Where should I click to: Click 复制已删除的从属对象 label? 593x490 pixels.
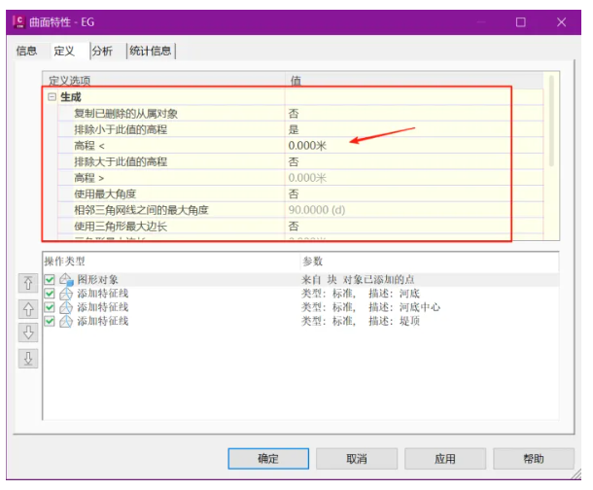click(125, 114)
